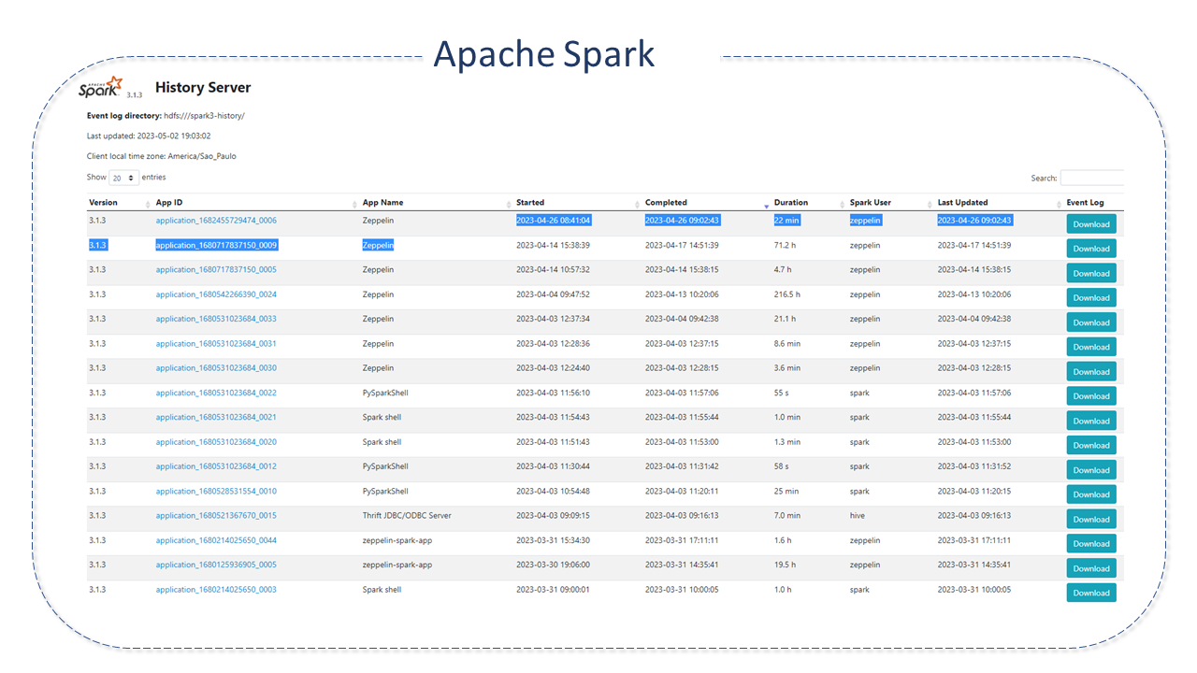Open application_1680531023684_0020 link
This screenshot has height=673, width=1197.
point(216,442)
